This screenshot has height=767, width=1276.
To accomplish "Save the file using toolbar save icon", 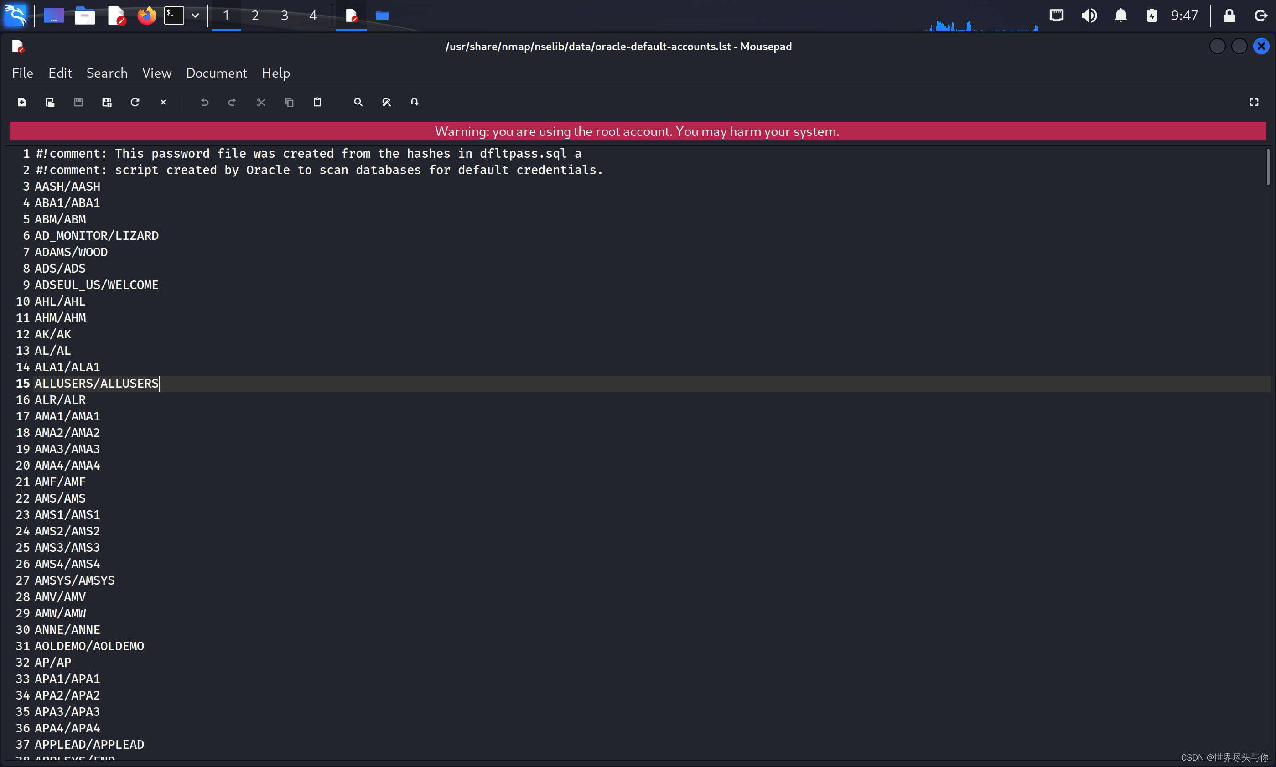I will tap(78, 102).
